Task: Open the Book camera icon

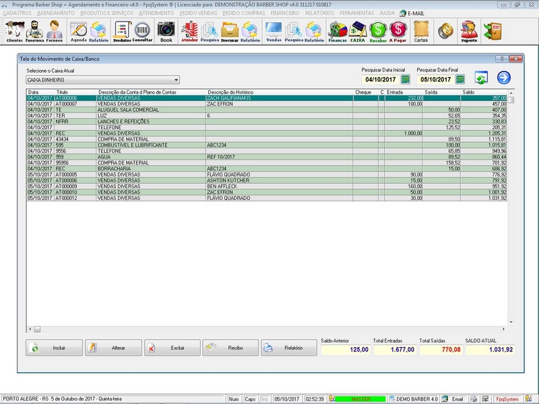Action: [x=166, y=31]
